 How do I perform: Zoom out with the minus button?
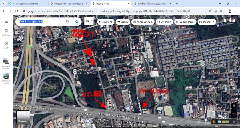click(x=234, y=116)
